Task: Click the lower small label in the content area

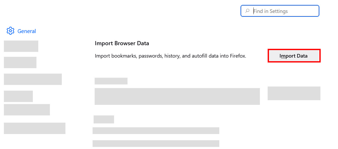Action: pos(104,119)
